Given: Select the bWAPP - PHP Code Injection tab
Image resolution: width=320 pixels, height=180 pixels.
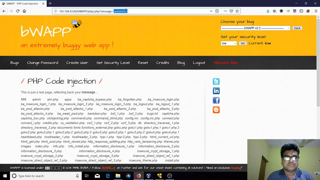Looking at the screenshot, I should 22,3.
